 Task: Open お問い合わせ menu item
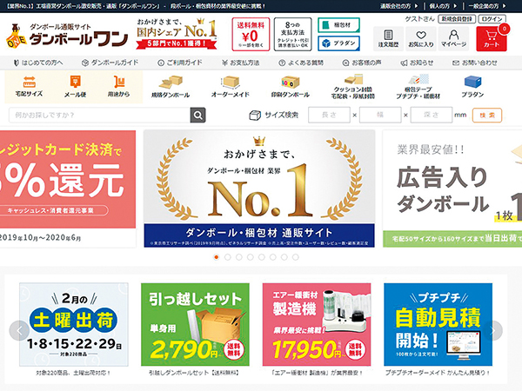pyautogui.click(x=475, y=63)
